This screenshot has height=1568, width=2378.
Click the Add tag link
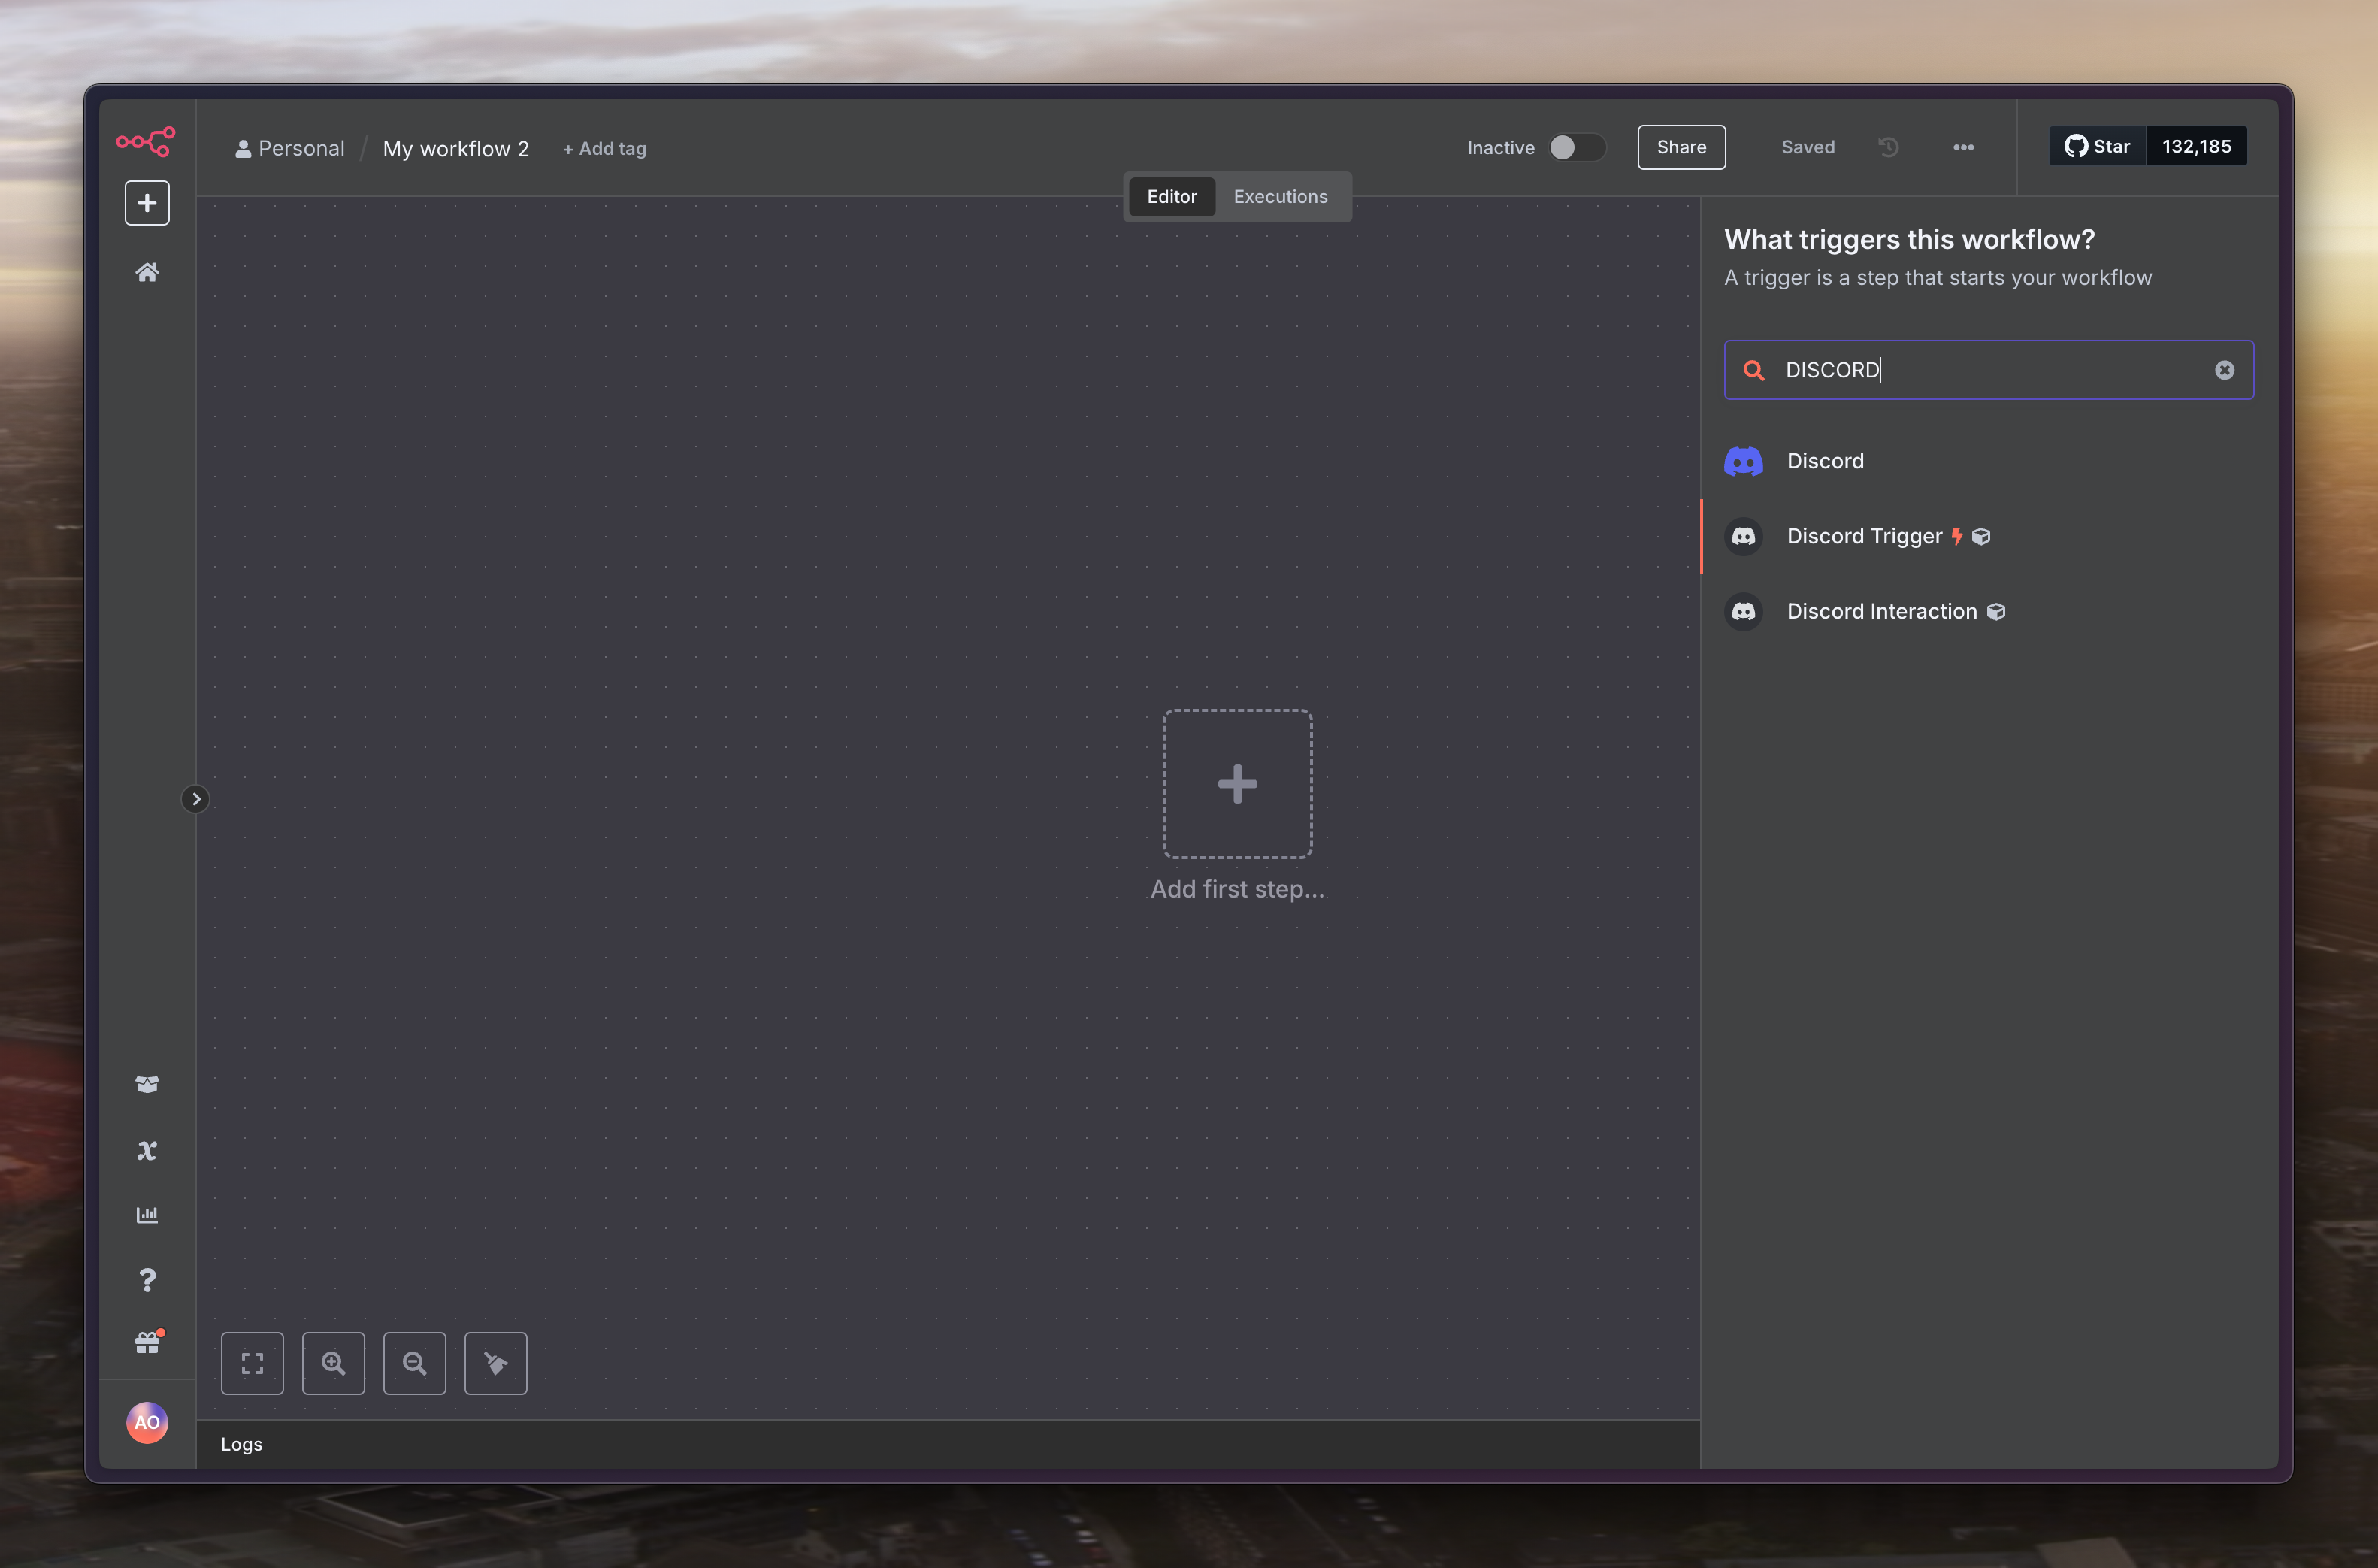(605, 149)
